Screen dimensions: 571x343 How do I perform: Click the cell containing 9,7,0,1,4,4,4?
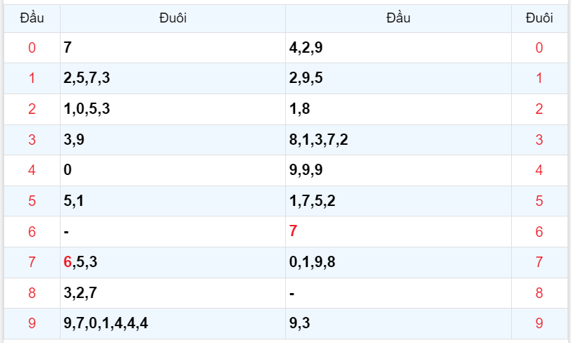106,323
